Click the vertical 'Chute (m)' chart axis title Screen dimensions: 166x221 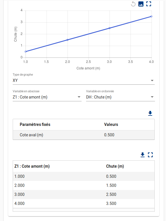(16, 34)
